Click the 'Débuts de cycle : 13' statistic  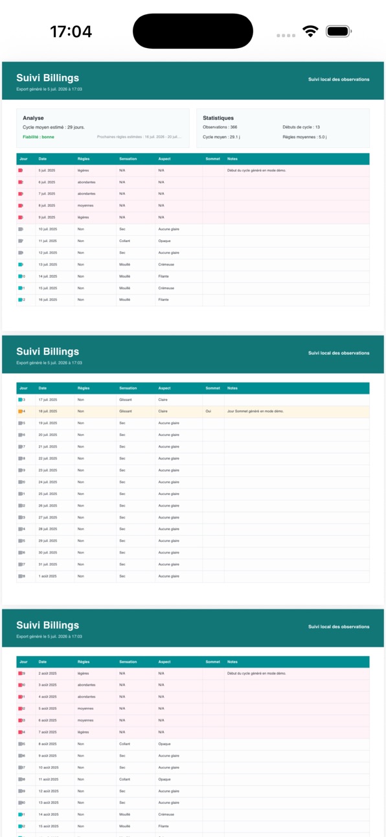coord(301,127)
